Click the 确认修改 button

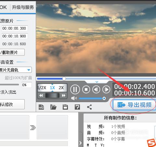coord(12,104)
